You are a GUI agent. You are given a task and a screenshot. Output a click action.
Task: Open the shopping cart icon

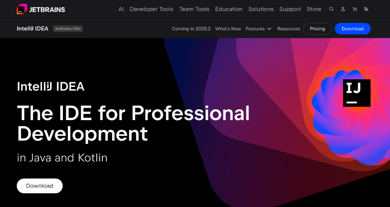pyautogui.click(x=355, y=9)
